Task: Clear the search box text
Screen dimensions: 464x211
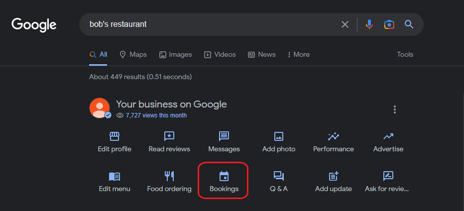Action: point(345,24)
